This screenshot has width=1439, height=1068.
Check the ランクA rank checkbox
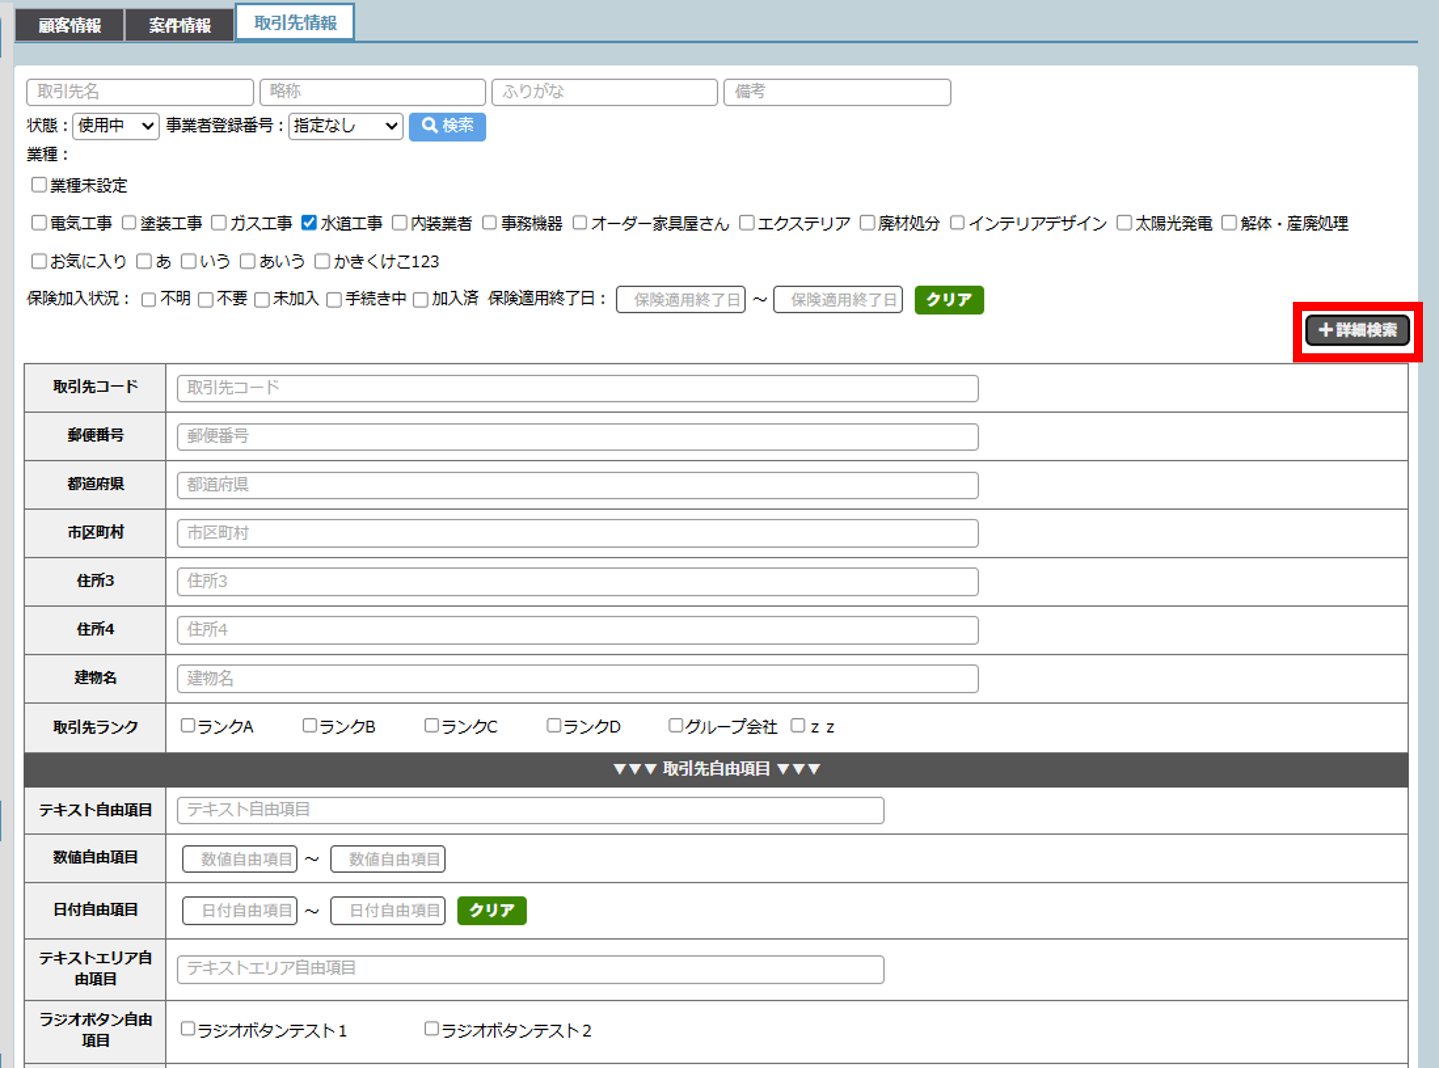[187, 725]
